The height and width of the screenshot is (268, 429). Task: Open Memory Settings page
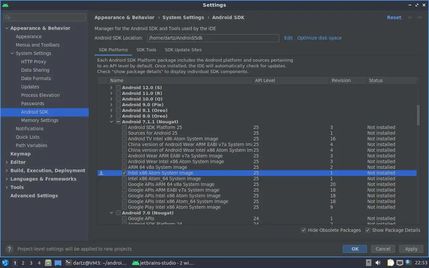pos(40,120)
